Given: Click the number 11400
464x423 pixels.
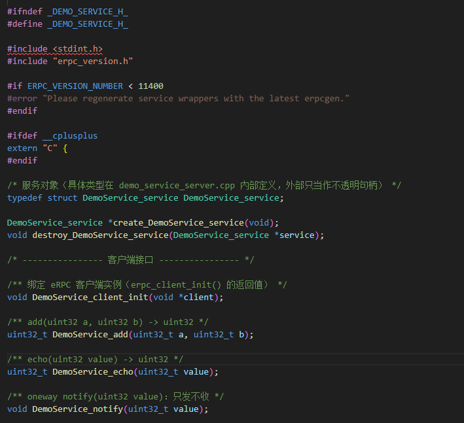Looking at the screenshot, I should coord(151,86).
